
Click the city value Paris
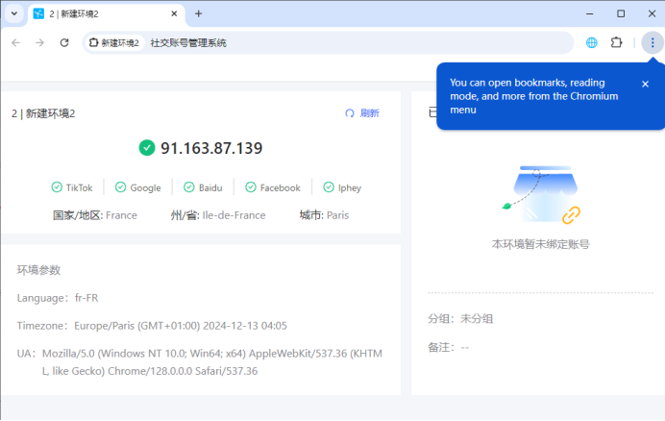[x=337, y=215]
